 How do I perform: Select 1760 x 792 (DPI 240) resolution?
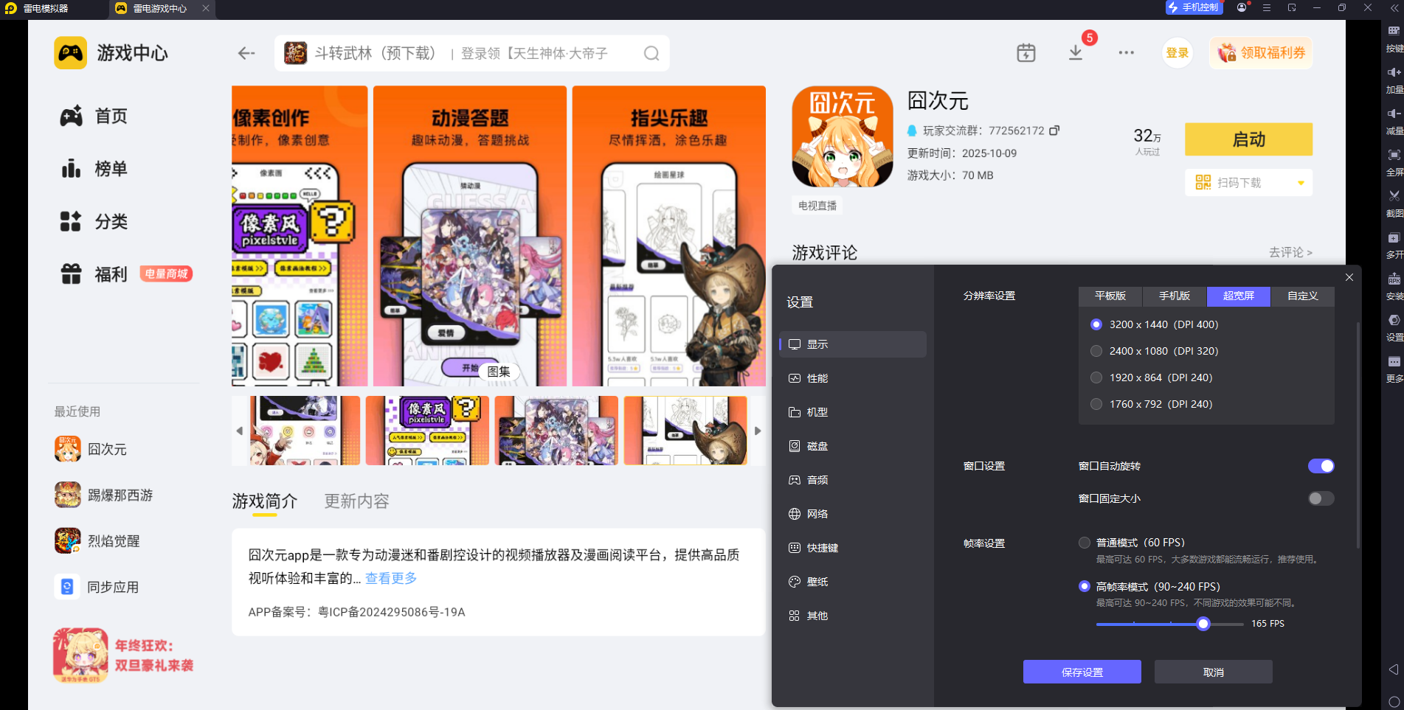pyautogui.click(x=1096, y=404)
